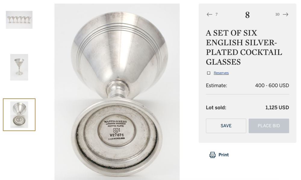Select the single cocktail glass thumbnail

point(19,67)
